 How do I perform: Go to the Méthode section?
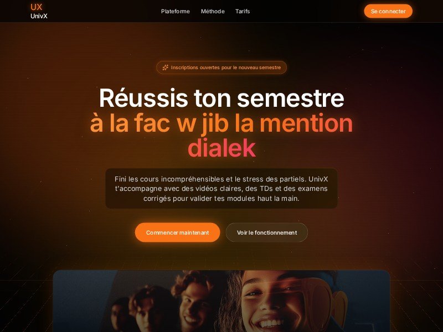click(213, 11)
